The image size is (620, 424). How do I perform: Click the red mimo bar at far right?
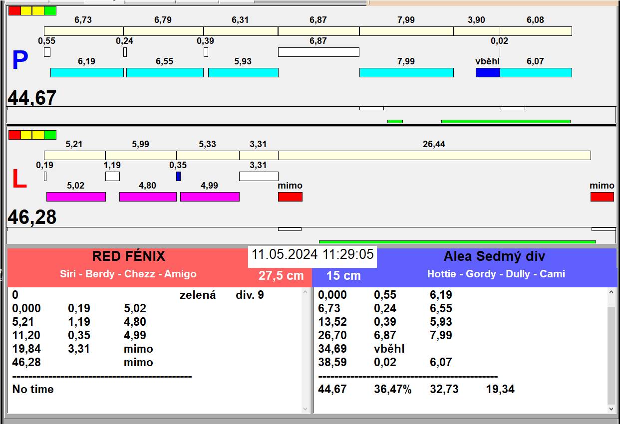602,197
